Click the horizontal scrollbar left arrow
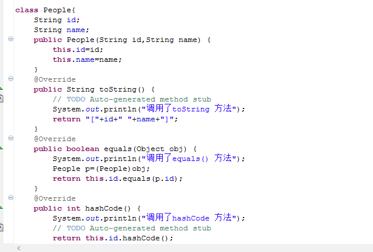 19,248
